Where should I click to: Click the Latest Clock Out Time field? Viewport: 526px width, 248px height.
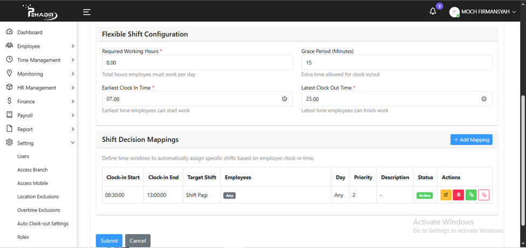[x=397, y=99]
